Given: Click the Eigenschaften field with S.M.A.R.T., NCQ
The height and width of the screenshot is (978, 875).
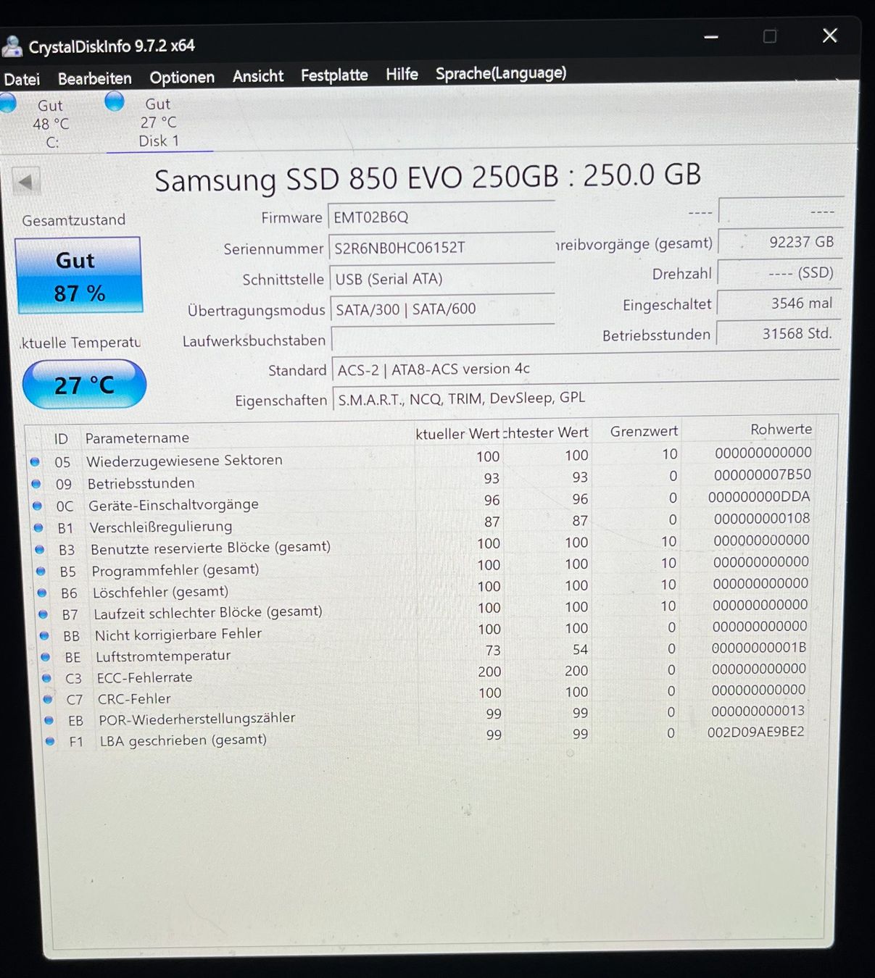Looking at the screenshot, I should point(585,398).
